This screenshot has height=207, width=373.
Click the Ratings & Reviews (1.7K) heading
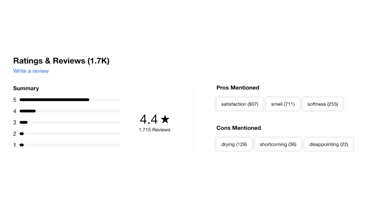click(61, 61)
